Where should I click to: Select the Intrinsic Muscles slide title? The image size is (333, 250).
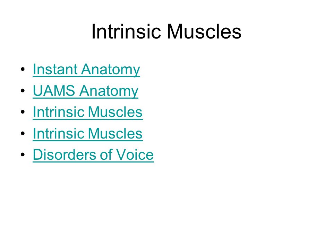coord(166,32)
